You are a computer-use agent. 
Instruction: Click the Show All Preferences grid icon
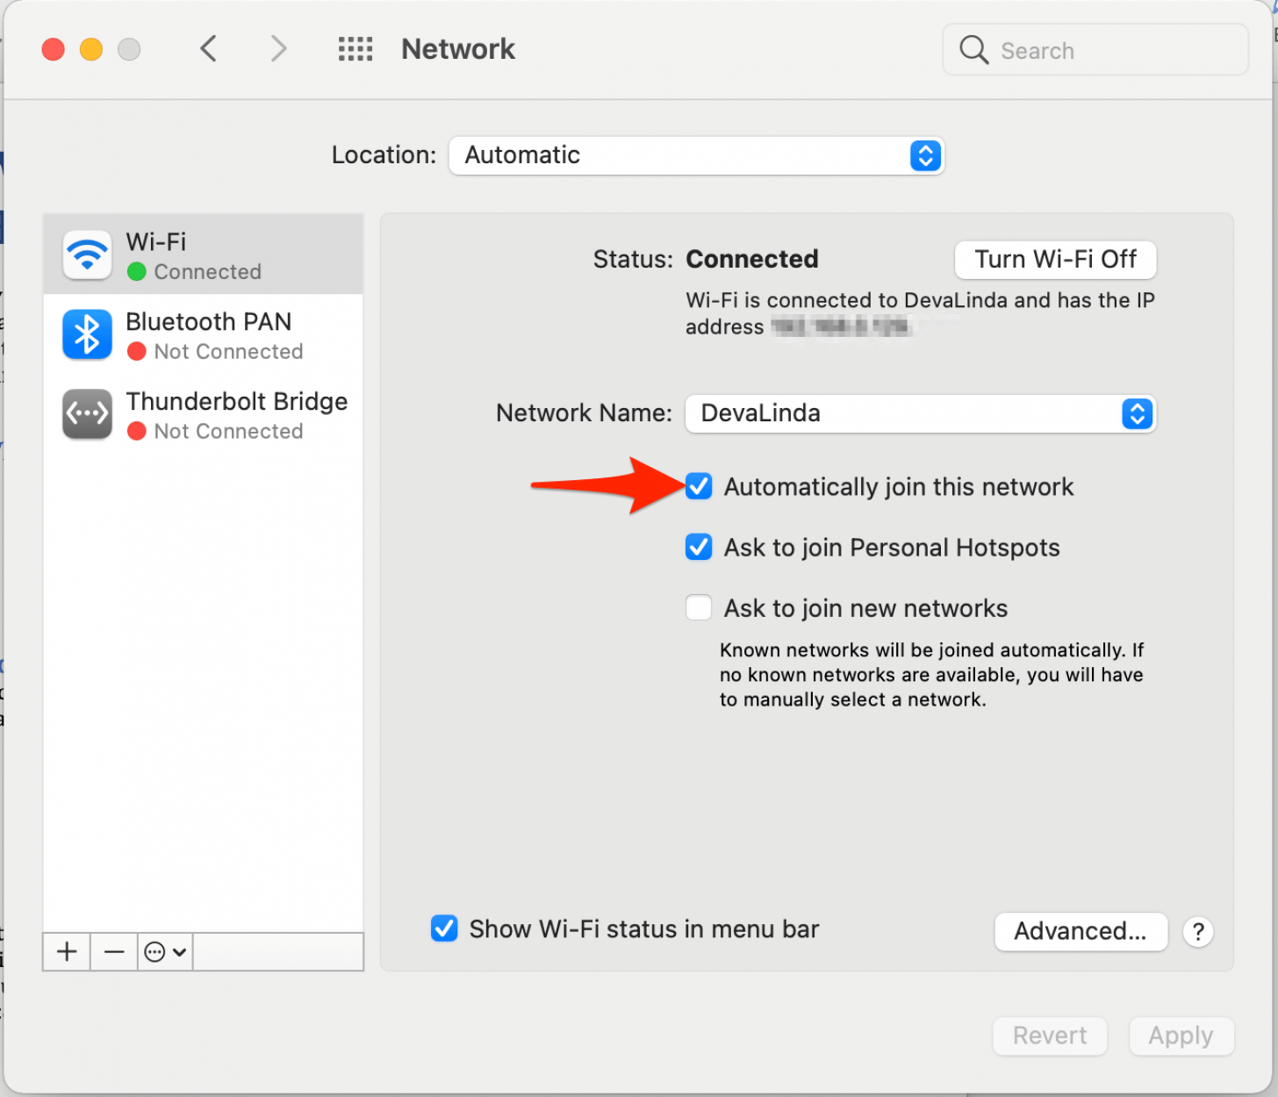coord(355,49)
